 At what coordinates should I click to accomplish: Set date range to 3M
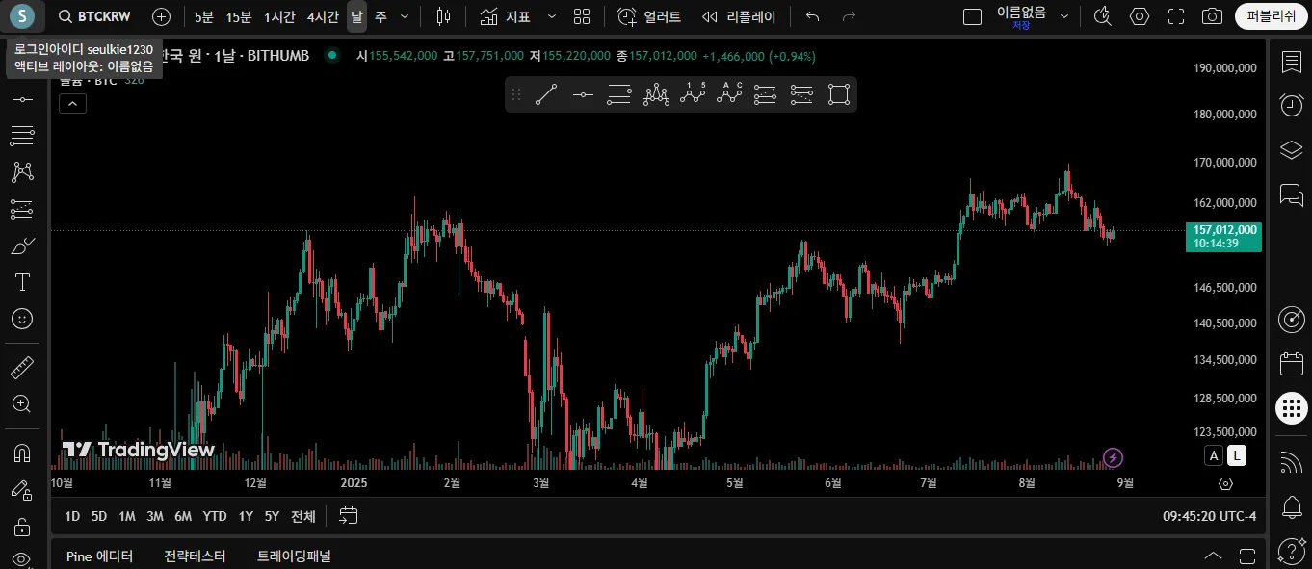[154, 516]
